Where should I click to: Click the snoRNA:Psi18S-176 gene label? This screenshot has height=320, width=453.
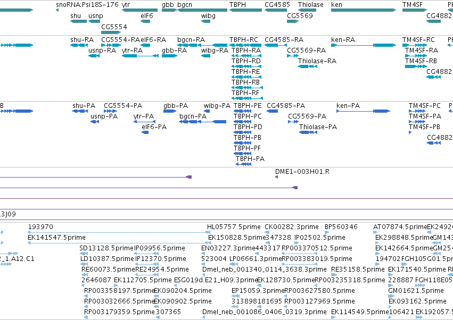pyautogui.click(x=87, y=5)
